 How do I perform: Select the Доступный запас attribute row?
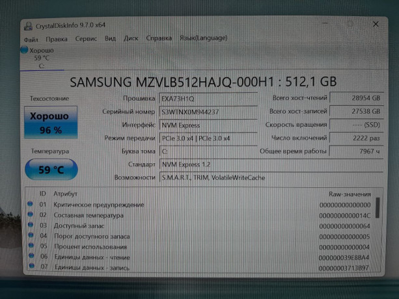pyautogui.click(x=200, y=226)
